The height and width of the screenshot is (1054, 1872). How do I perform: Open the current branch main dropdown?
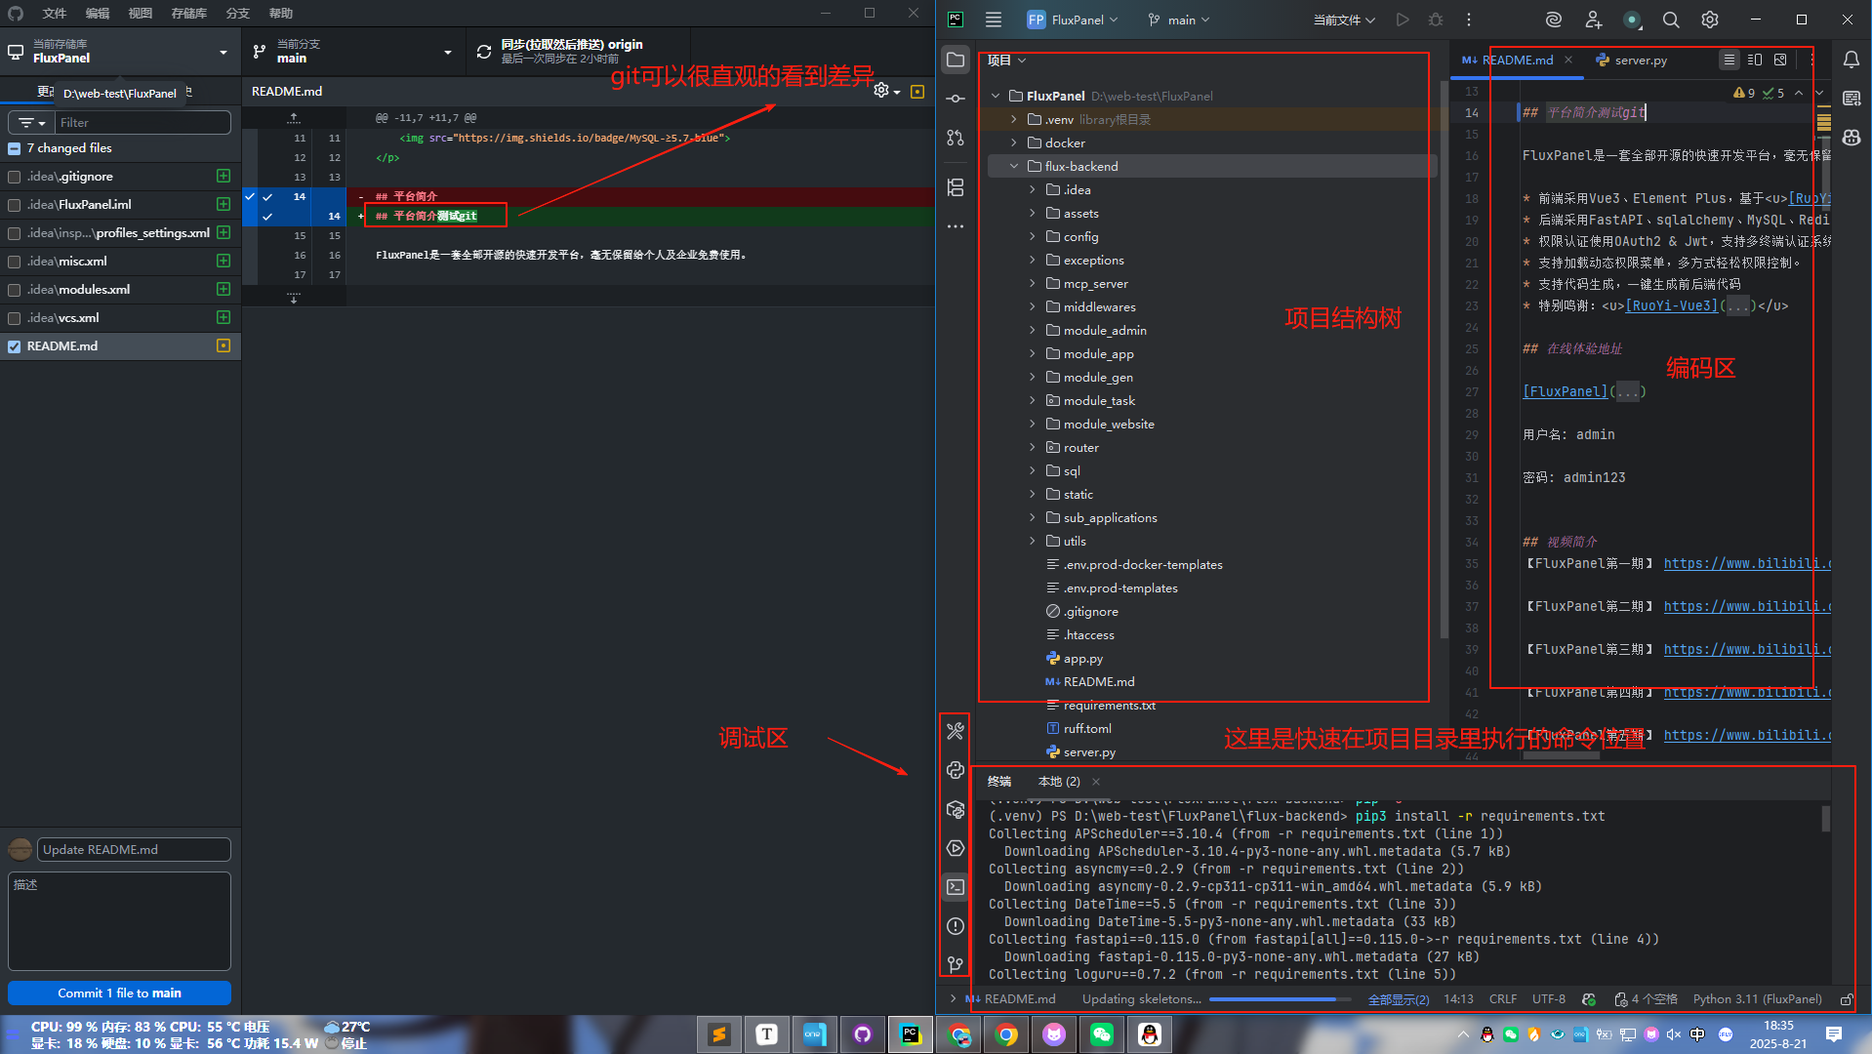353,52
